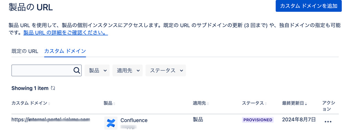Sort by カスタム ドメイン column arrows
The width and height of the screenshot is (345, 131).
click(49, 103)
